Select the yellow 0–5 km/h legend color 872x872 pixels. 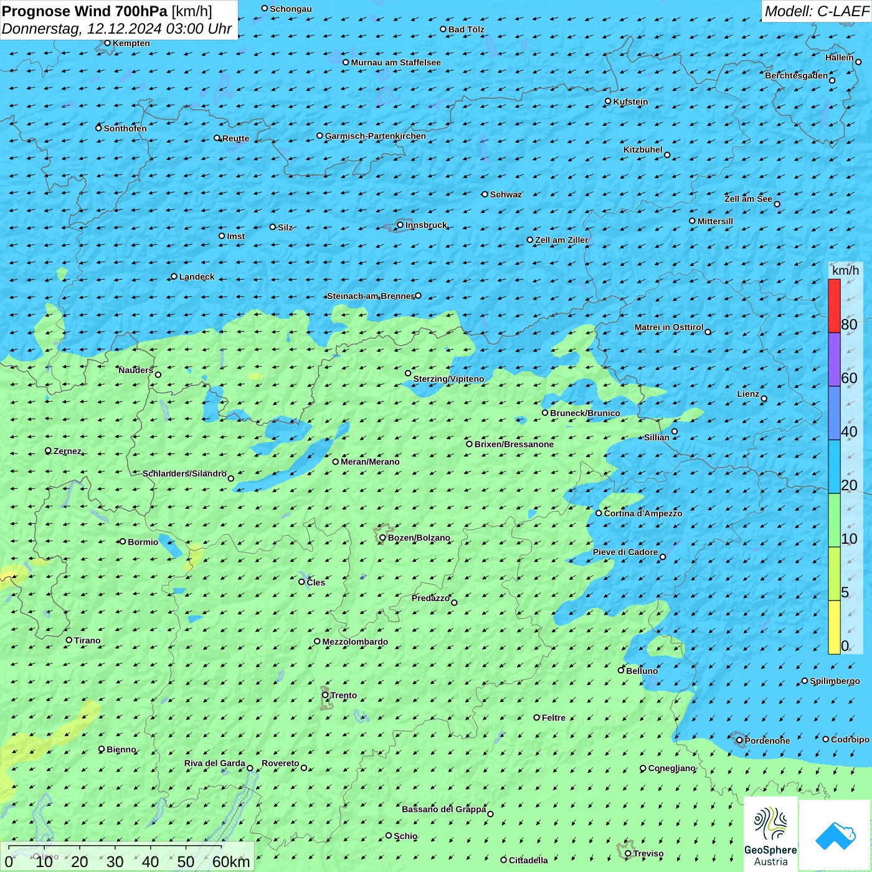point(834,627)
